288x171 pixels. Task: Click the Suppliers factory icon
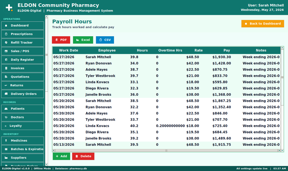[6, 157]
